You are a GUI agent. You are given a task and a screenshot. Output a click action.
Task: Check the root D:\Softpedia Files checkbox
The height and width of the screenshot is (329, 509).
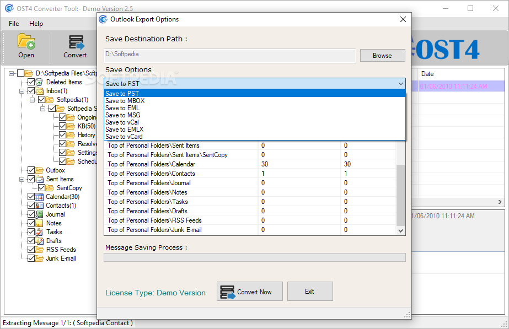[20, 73]
